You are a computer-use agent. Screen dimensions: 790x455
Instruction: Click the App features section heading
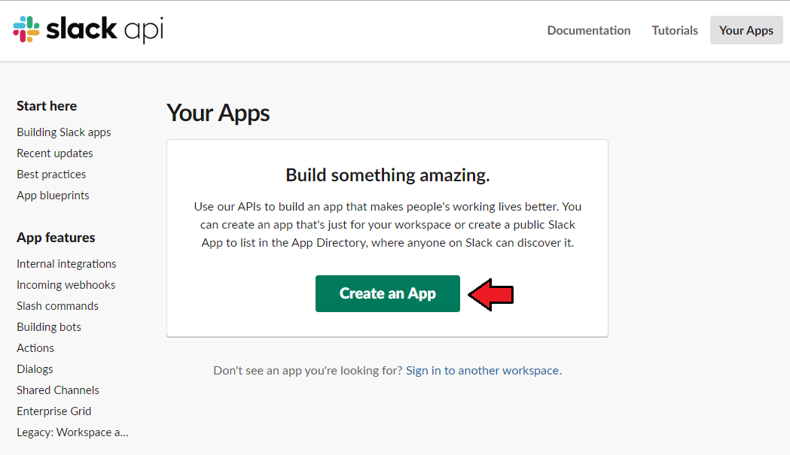click(x=56, y=238)
